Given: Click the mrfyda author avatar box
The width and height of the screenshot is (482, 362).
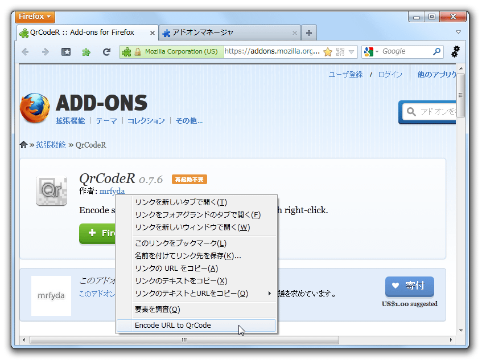Looking at the screenshot, I should pos(51,295).
